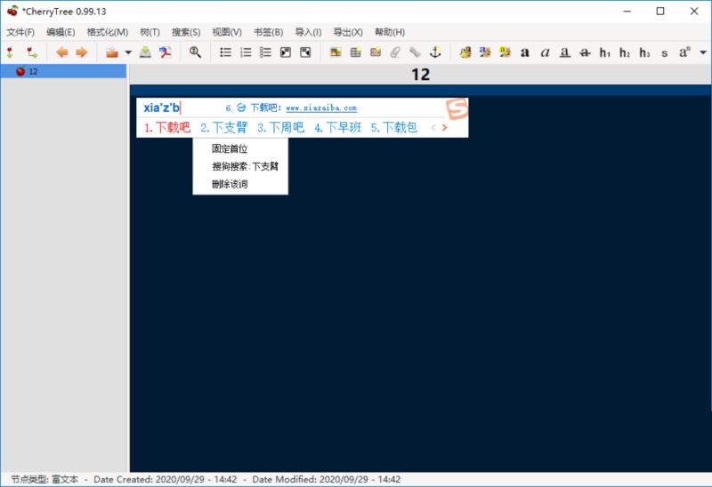Click the add node icon in toolbar
Image resolution: width=712 pixels, height=487 pixels.
[x=12, y=52]
